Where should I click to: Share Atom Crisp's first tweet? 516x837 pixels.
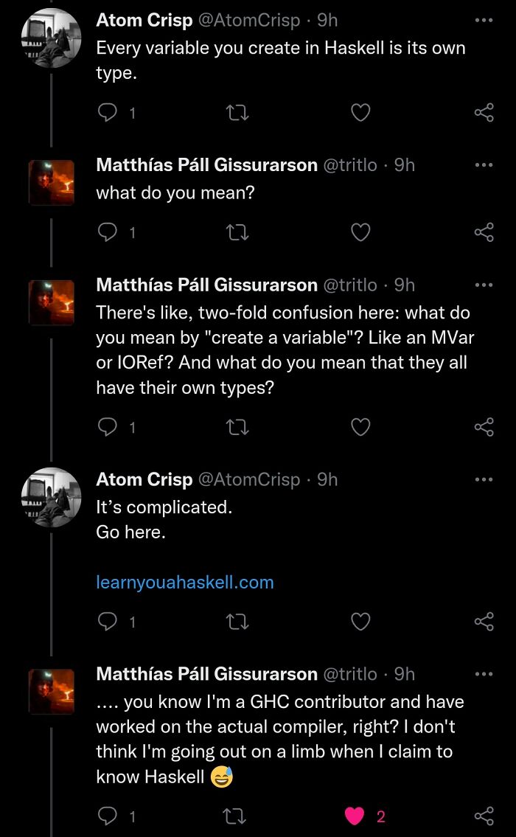(484, 112)
